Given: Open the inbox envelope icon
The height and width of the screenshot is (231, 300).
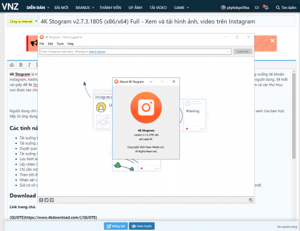Looking at the screenshot, I should tap(257, 8).
